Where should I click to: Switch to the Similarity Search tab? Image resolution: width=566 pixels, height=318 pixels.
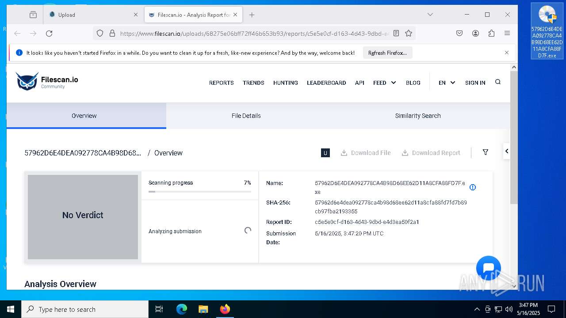(x=418, y=116)
